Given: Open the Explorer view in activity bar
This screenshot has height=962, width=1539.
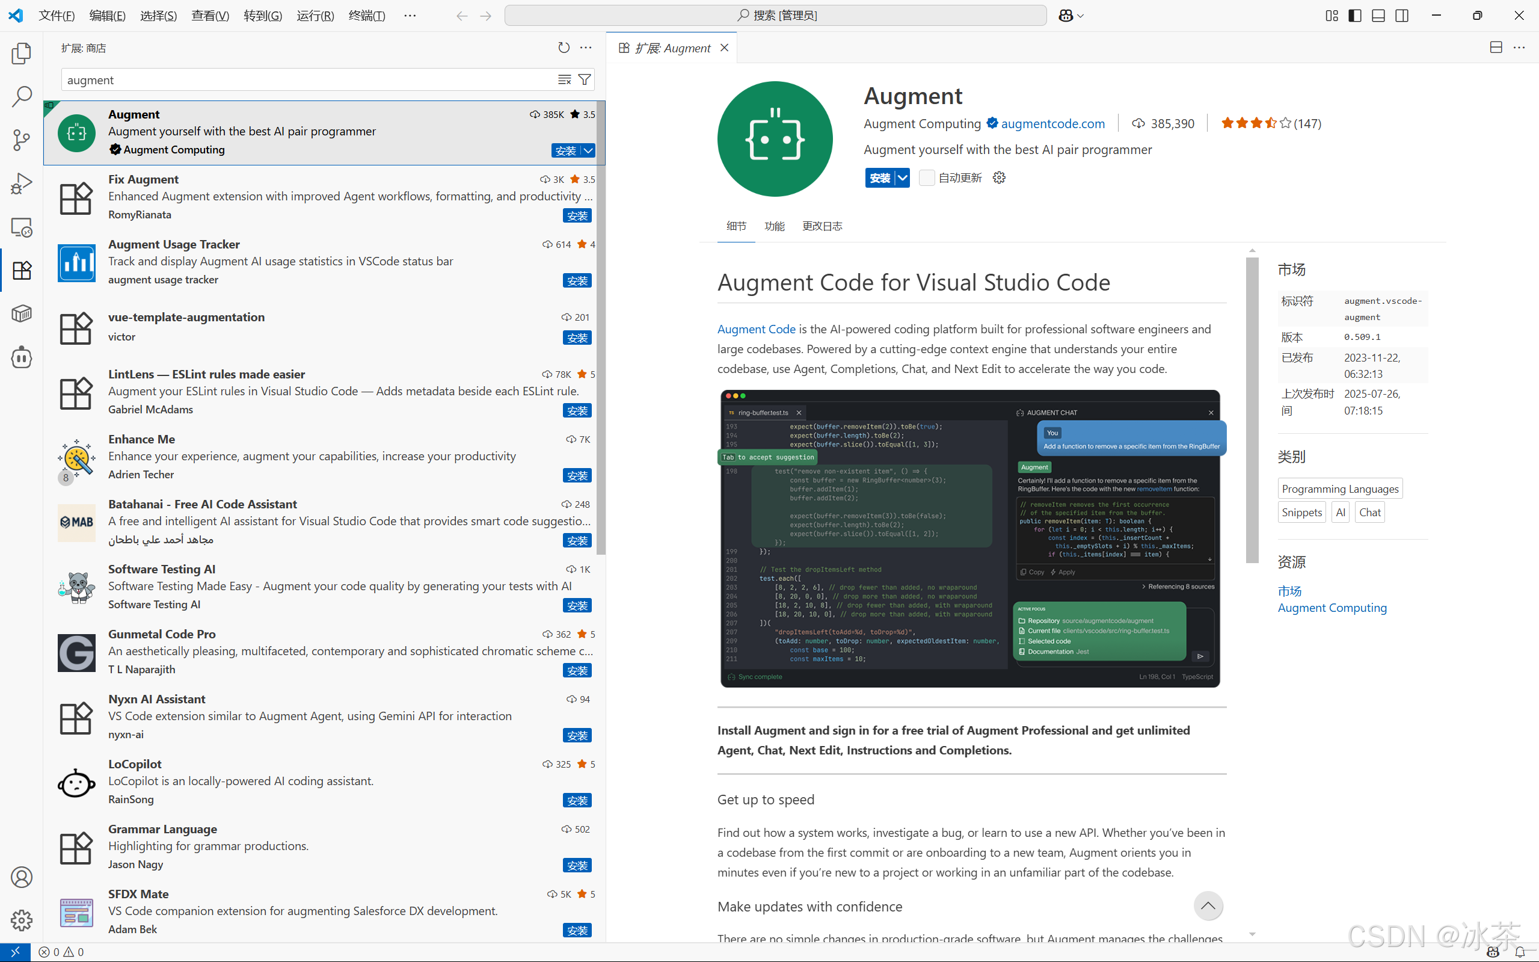Looking at the screenshot, I should click(22, 54).
